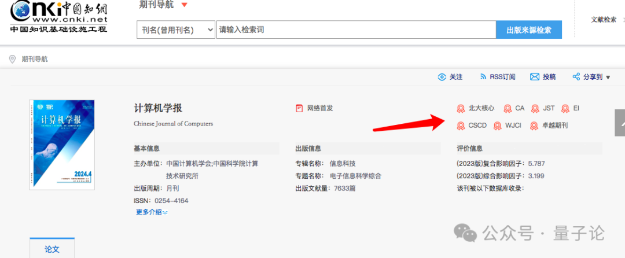Click the 网络首发 red document icon
This screenshot has width=625, height=258.
click(299, 108)
